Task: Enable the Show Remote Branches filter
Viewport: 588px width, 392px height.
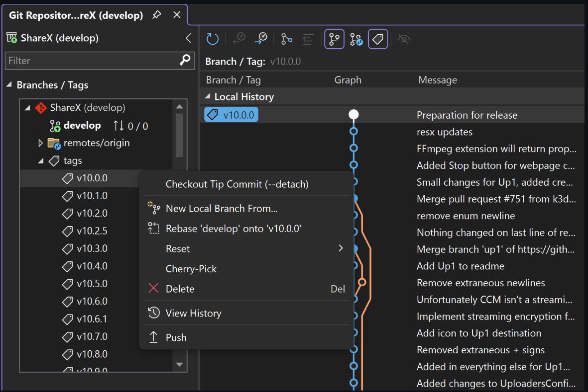Action: (356, 39)
